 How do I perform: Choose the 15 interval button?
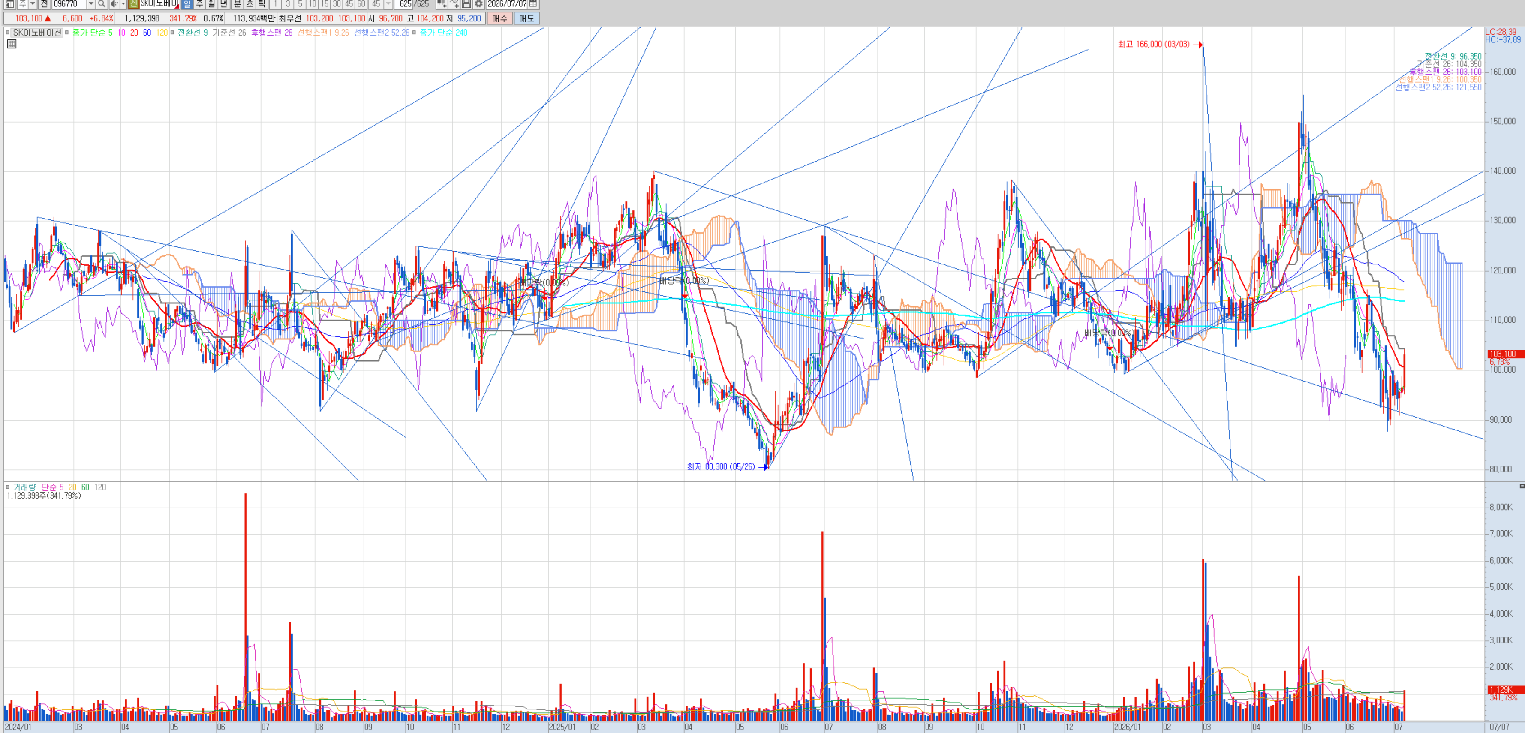coord(325,4)
